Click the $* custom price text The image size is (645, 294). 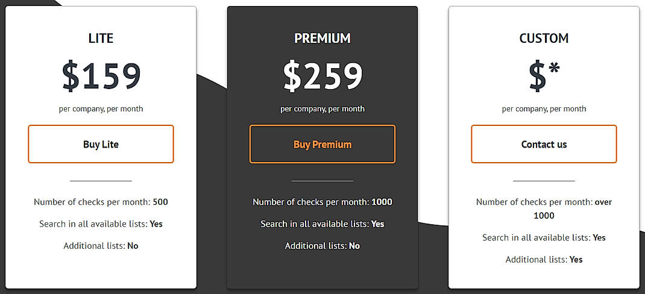coord(544,77)
